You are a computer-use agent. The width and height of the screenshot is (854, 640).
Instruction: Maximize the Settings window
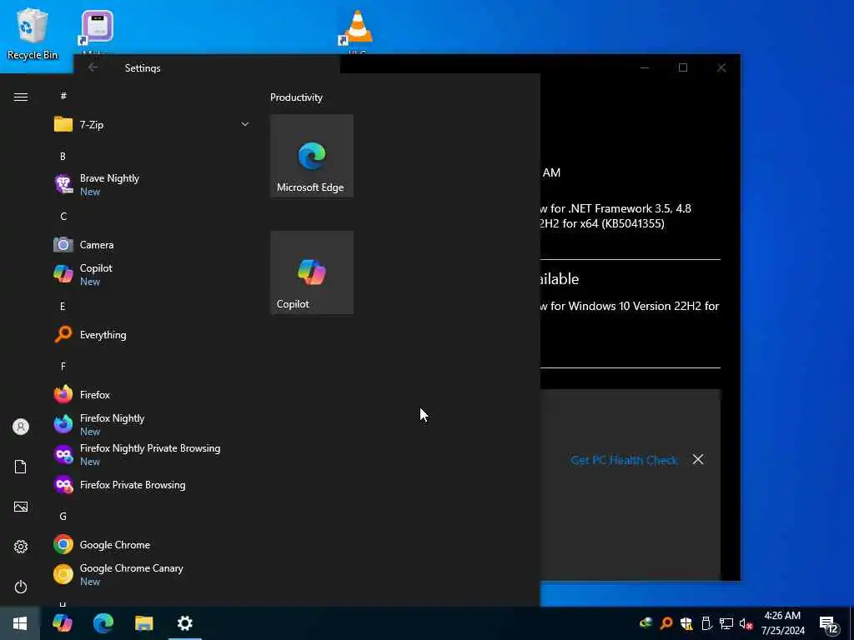pos(683,67)
